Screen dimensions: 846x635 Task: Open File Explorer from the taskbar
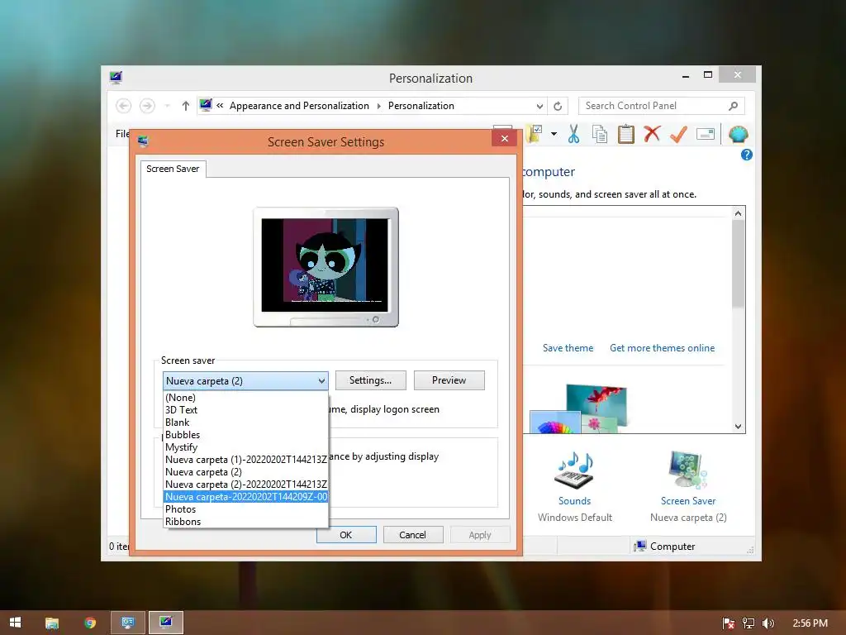(x=52, y=623)
